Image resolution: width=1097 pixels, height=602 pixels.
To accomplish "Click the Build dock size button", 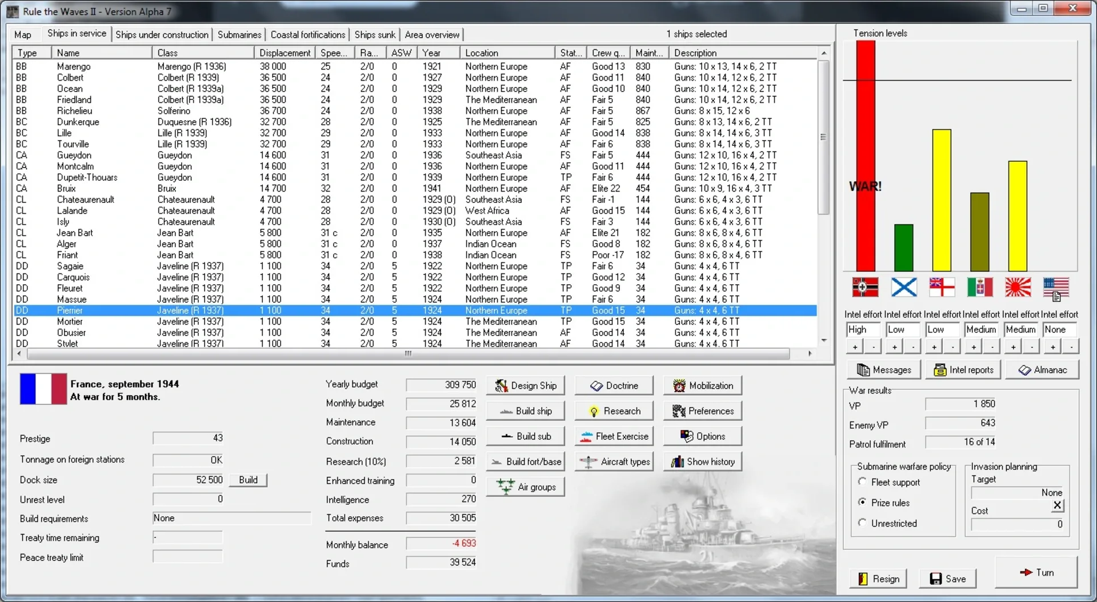I will coord(248,480).
